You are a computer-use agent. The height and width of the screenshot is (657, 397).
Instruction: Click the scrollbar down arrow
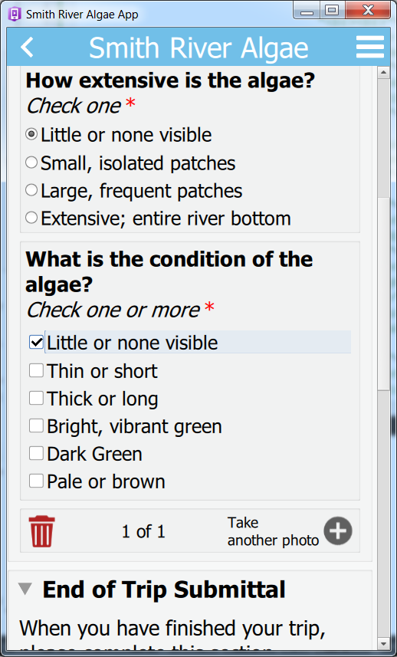[384, 642]
